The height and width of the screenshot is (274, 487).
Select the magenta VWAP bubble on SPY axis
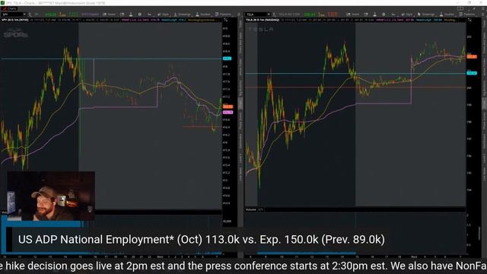click(x=228, y=112)
